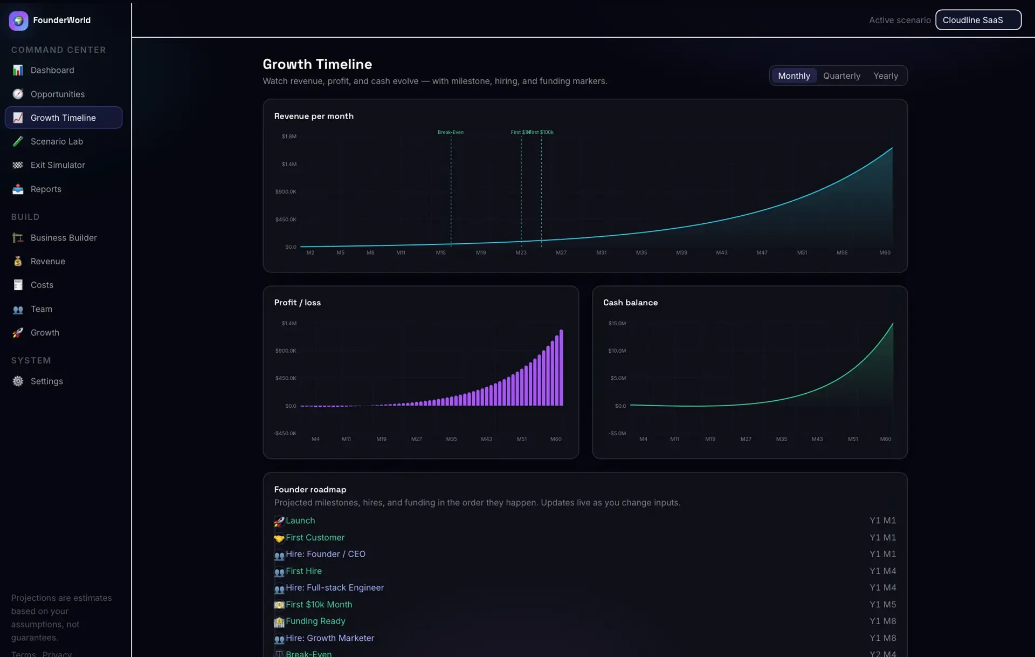Click the $1.8M axis label on revenue chart
1035x657 pixels.
tap(289, 136)
